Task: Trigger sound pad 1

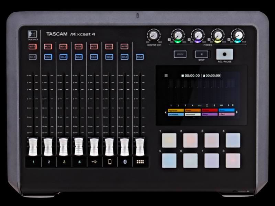Action: pos(169,140)
